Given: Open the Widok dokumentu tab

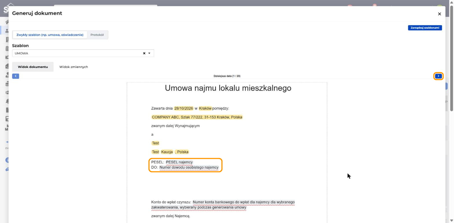Looking at the screenshot, I should point(33,67).
